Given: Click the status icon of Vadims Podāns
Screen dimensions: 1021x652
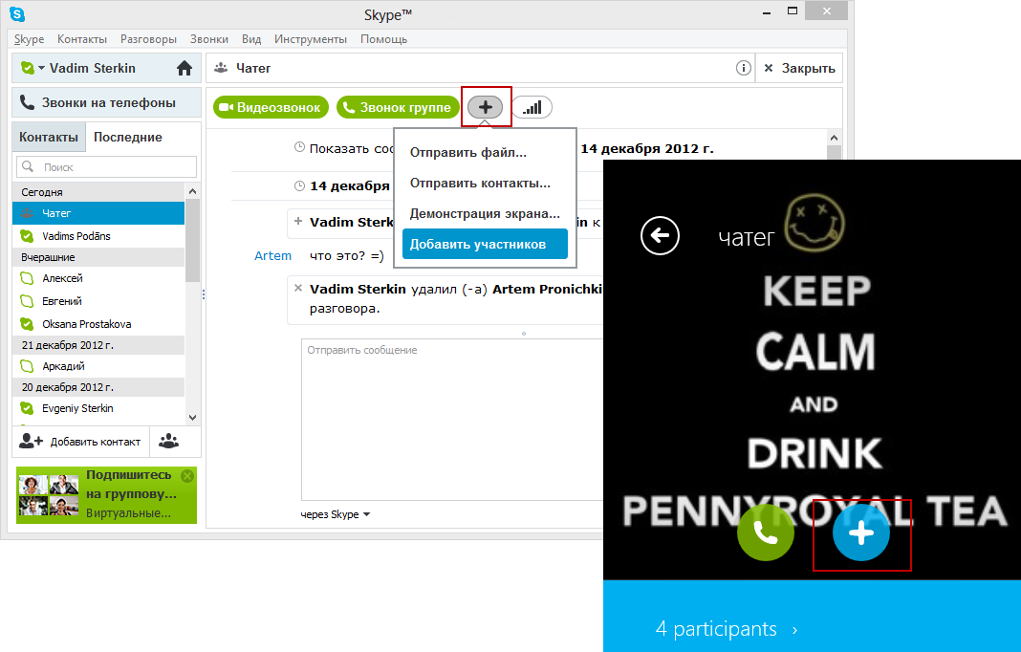Looking at the screenshot, I should click(x=27, y=236).
